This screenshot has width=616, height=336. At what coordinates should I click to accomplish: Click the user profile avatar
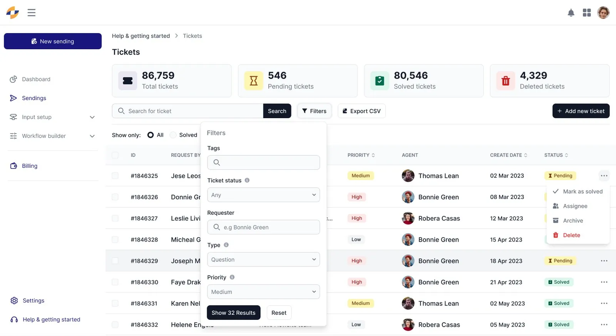pyautogui.click(x=603, y=13)
